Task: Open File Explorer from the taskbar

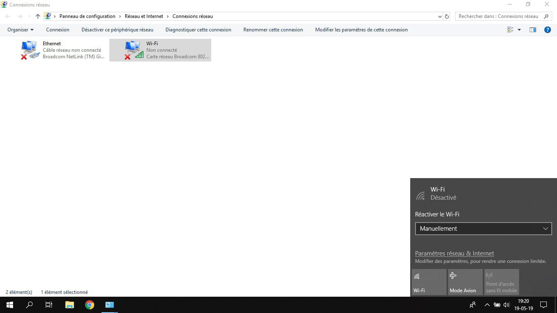Action: [x=70, y=305]
